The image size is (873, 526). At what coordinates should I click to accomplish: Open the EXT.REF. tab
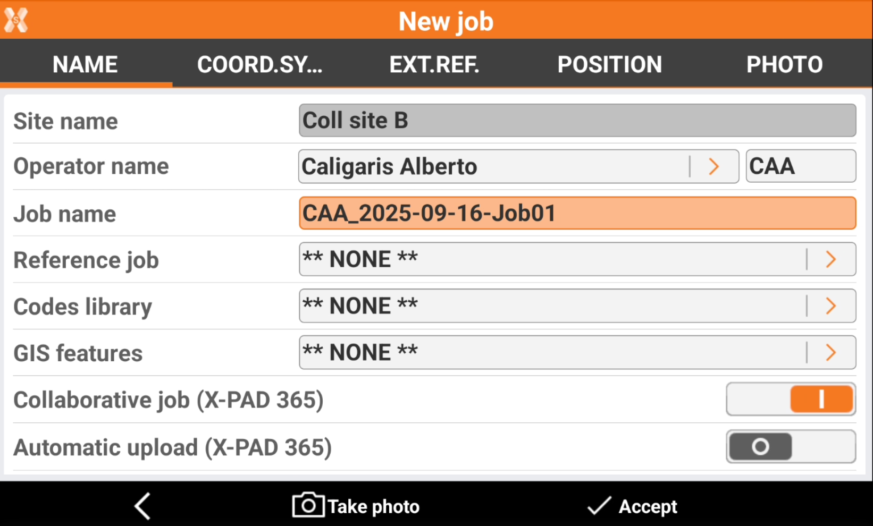pos(434,65)
